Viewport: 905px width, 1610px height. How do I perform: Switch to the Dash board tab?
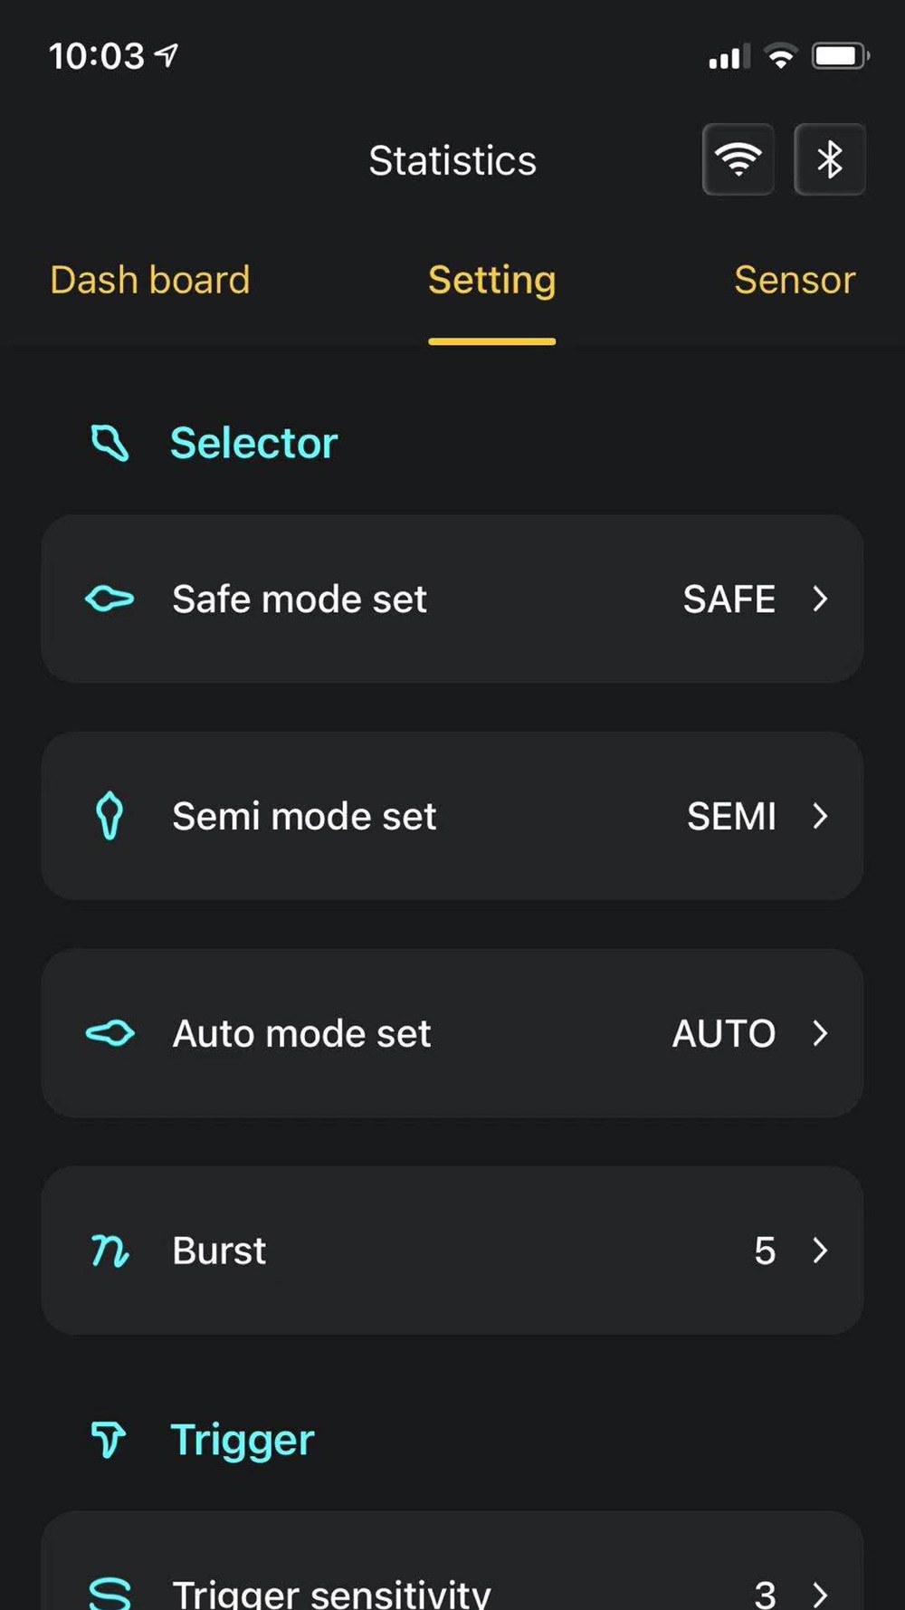(150, 280)
